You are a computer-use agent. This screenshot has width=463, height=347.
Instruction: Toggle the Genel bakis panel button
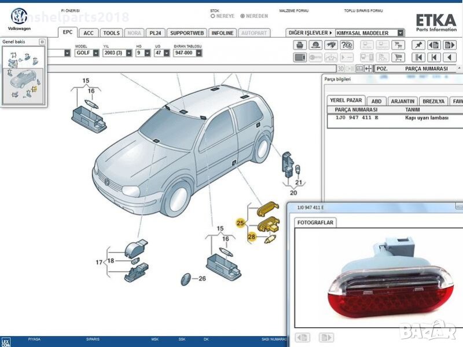tap(42, 42)
